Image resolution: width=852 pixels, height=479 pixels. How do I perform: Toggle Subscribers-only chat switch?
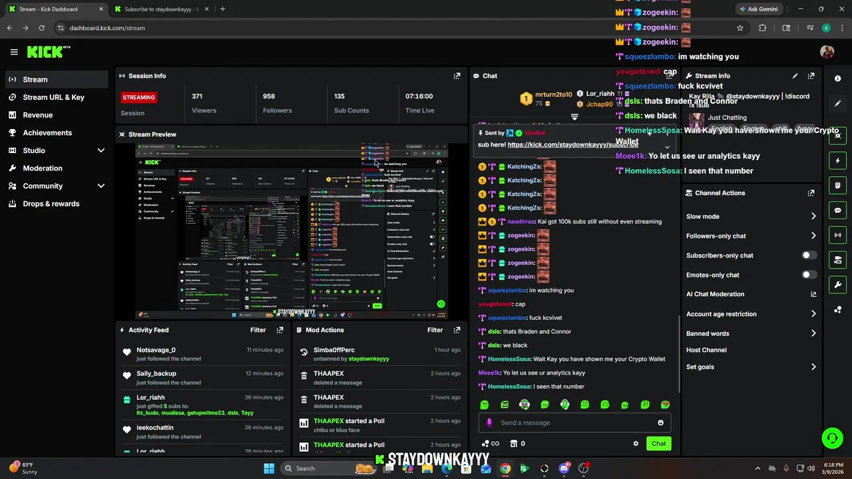808,255
